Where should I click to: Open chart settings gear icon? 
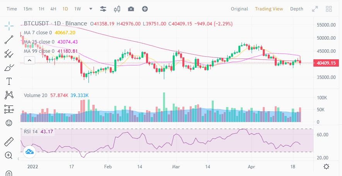[x=327, y=167]
